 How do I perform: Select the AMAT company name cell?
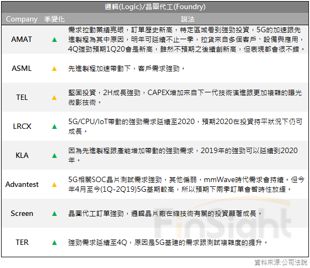[21, 39]
